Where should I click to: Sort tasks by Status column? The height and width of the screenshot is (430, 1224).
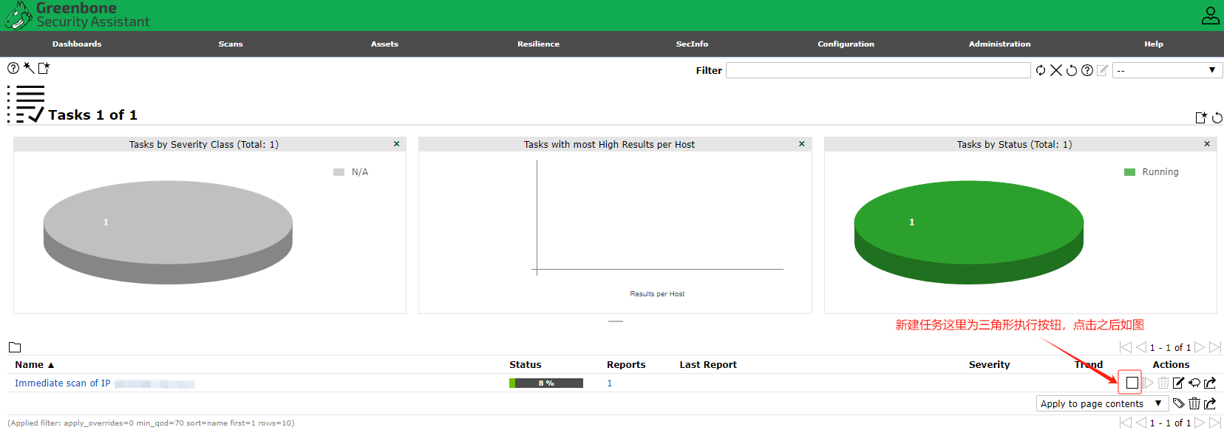click(x=525, y=364)
